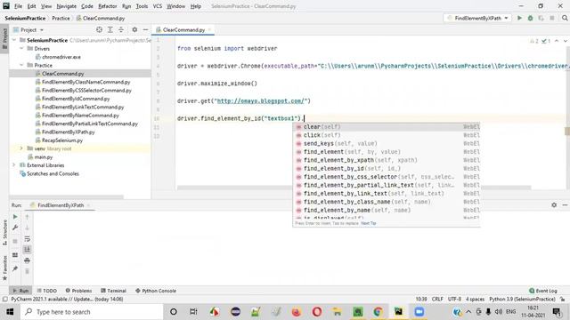Click the Select Opened File target icon
The height and width of the screenshot is (320, 570).
pos(99,29)
